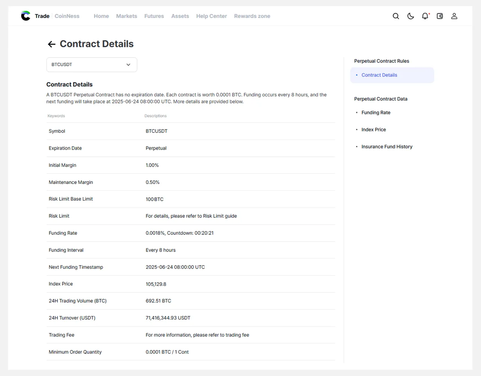Viewport: 481px width, 376px height.
Task: Open the search icon in header
Action: point(396,16)
